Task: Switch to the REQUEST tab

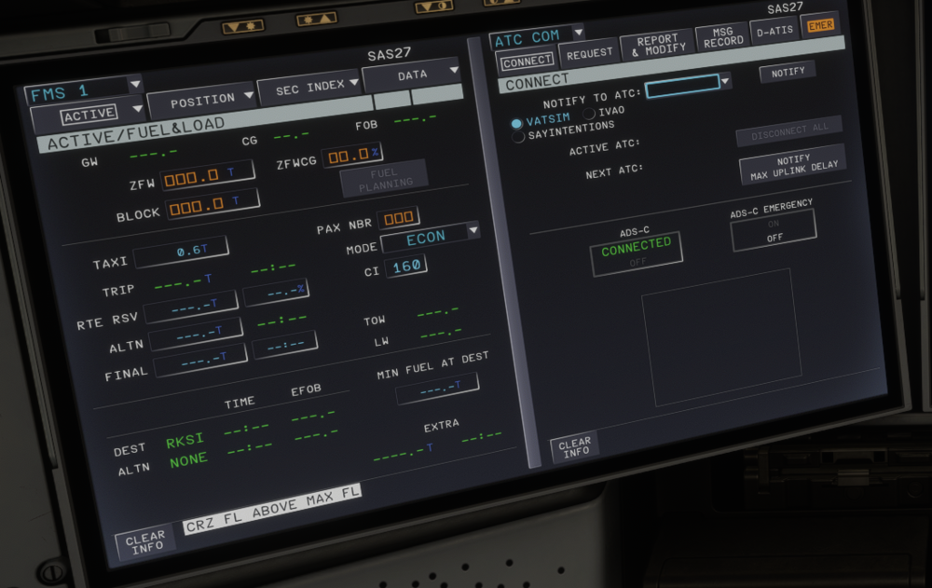Action: tap(589, 54)
